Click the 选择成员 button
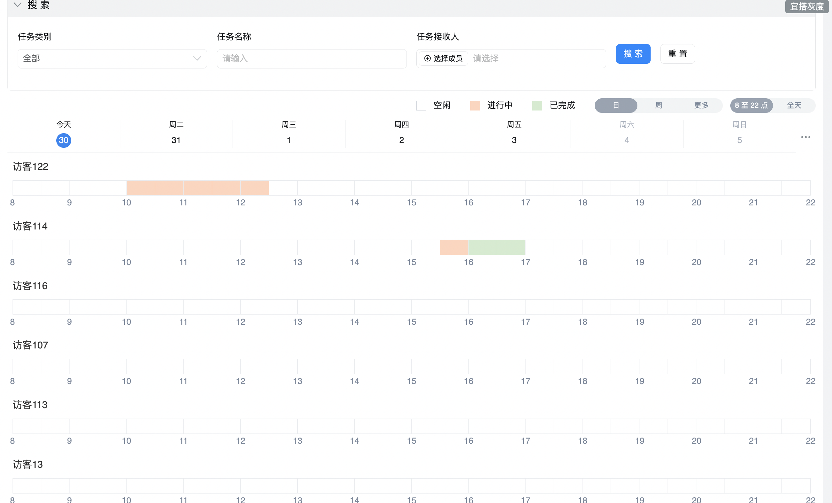Screen dimensions: 832x503 click(x=443, y=58)
